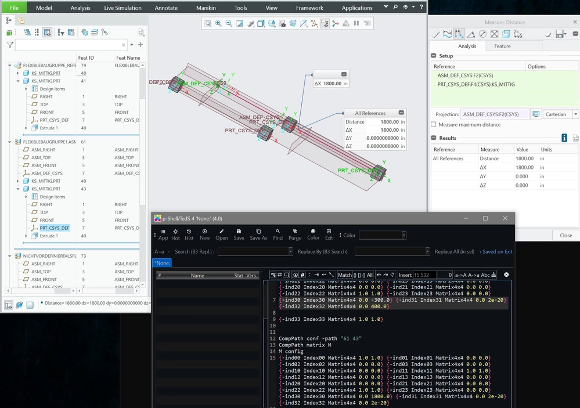The height and width of the screenshot is (408, 580).
Task: Open the Live Simulation tab
Action: click(123, 8)
